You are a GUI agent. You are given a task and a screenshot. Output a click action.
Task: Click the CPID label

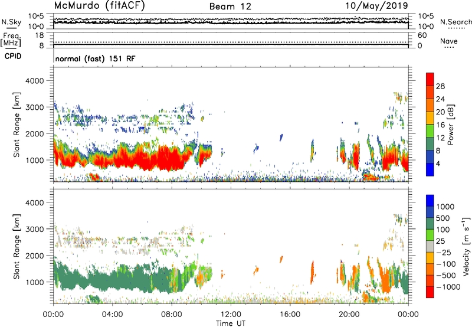[x=13, y=56]
